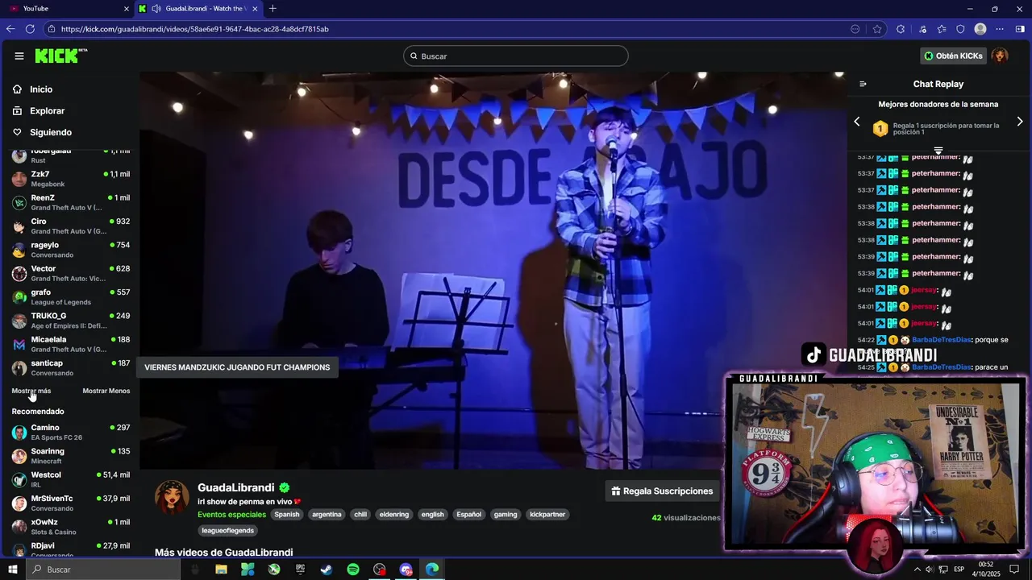1032x580 pixels.
Task: Click the kick.com address bar URL
Action: click(x=194, y=29)
